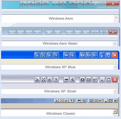Click the scroll-up arrow in the Windows Classic window
Screen dimensions: 121x119
(x=115, y=111)
